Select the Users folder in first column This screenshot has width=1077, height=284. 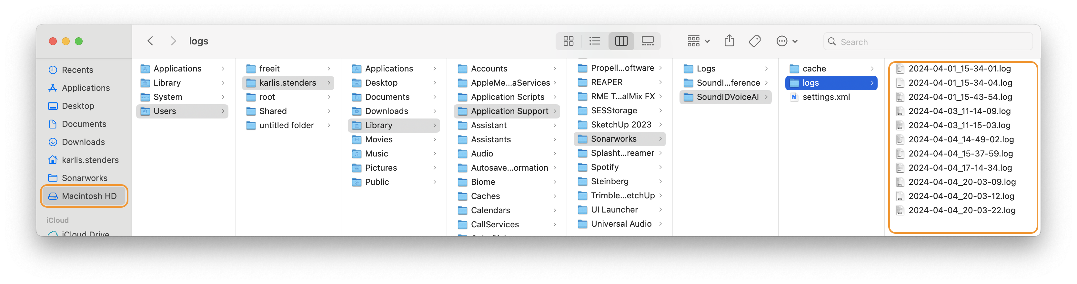point(182,111)
